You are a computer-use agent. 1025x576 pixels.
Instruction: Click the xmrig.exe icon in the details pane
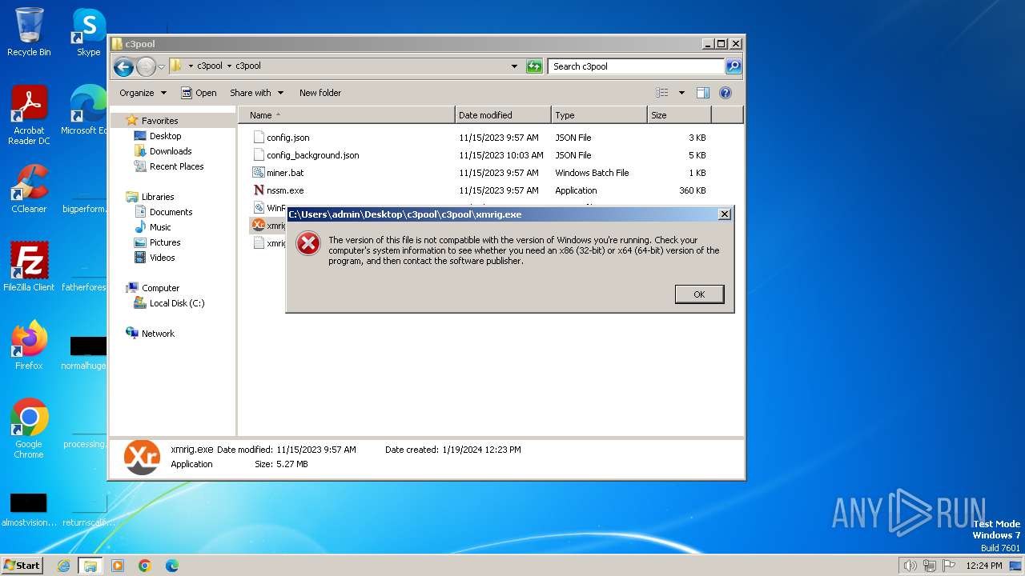click(142, 457)
